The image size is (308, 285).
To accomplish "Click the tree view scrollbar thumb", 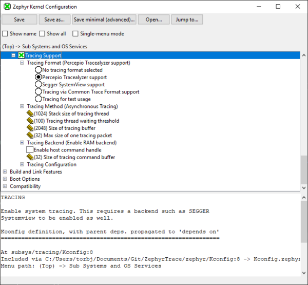I will pyautogui.click(x=304, y=169).
